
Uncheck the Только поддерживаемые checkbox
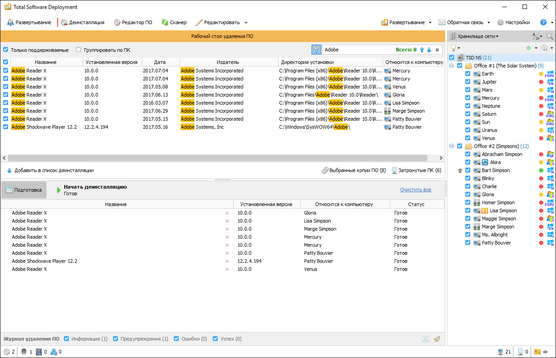(x=6, y=50)
